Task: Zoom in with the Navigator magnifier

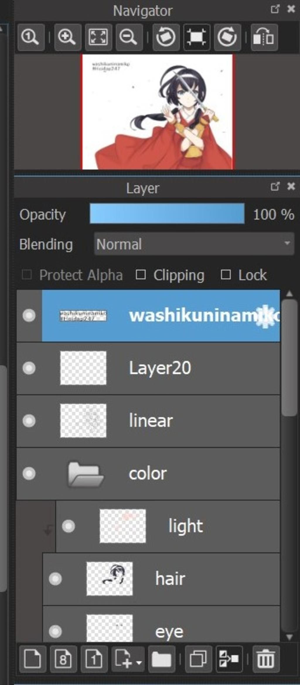Action: click(x=67, y=38)
